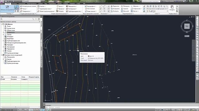This screenshot has height=111, width=199.
Task: Click Оси сечений tool
Action: pos(90,9)
